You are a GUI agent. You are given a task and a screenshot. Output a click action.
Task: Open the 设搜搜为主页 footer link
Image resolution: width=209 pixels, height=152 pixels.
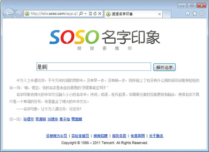56,136
